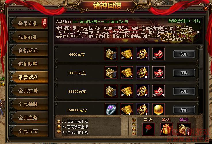This screenshot has width=212, height=144.
Task: Open the 登录送礼 tab
Action: (29, 23)
